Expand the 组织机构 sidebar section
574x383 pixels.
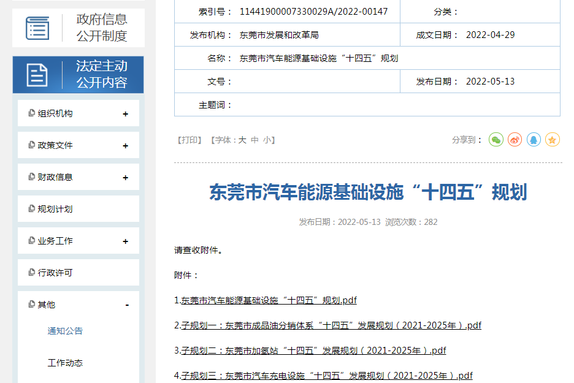point(126,113)
